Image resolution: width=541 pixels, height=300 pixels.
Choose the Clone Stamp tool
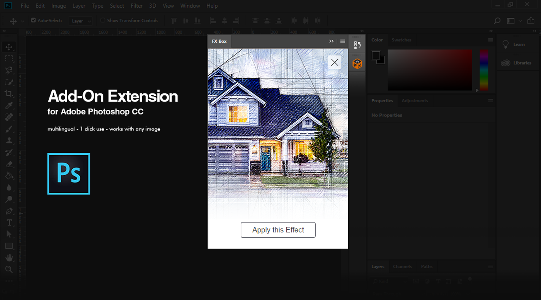(x=9, y=140)
